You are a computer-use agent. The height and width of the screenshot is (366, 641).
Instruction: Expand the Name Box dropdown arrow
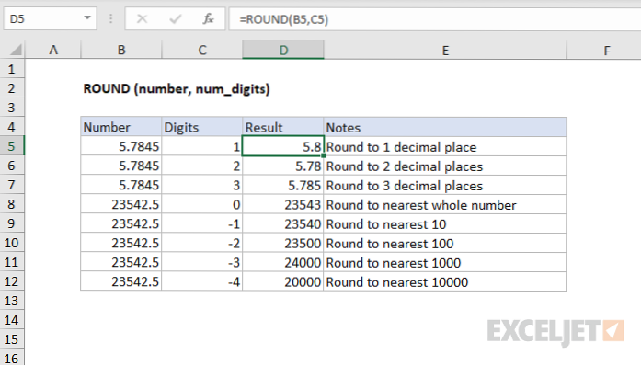[87, 18]
